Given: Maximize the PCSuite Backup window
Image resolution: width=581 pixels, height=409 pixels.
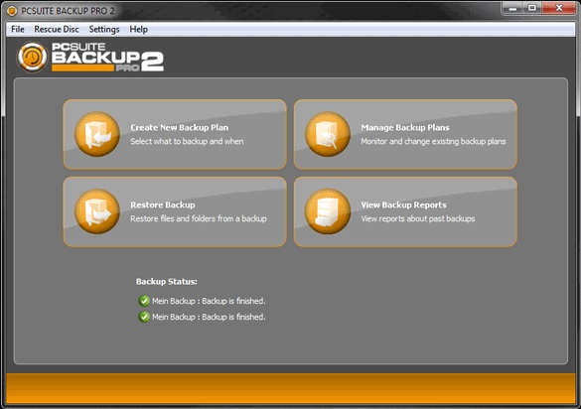Looking at the screenshot, I should (x=532, y=8).
